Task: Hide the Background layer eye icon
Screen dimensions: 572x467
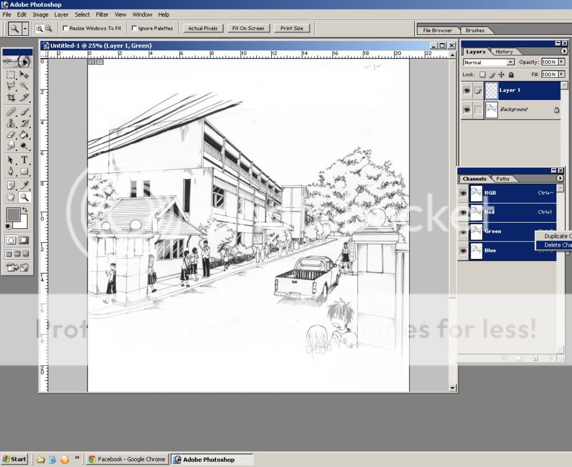Action: [x=466, y=110]
